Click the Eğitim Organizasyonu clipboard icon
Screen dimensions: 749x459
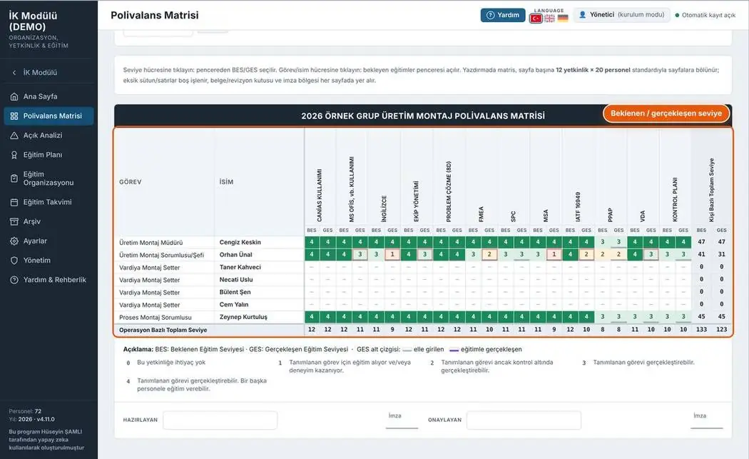click(14, 178)
